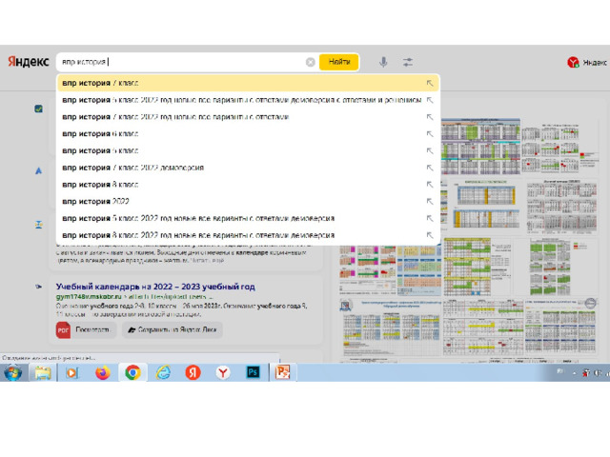Click the yellow Найти search button
This screenshot has width=610, height=457.
(x=339, y=62)
